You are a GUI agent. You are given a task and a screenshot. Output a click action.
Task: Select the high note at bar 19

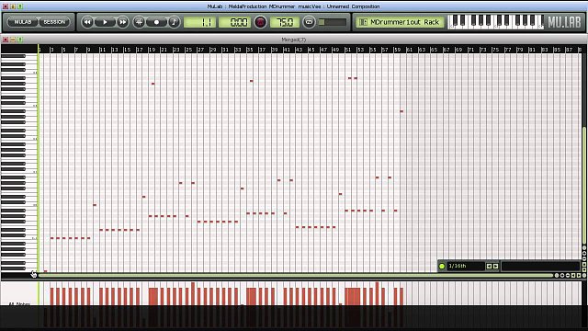pyautogui.click(x=153, y=84)
